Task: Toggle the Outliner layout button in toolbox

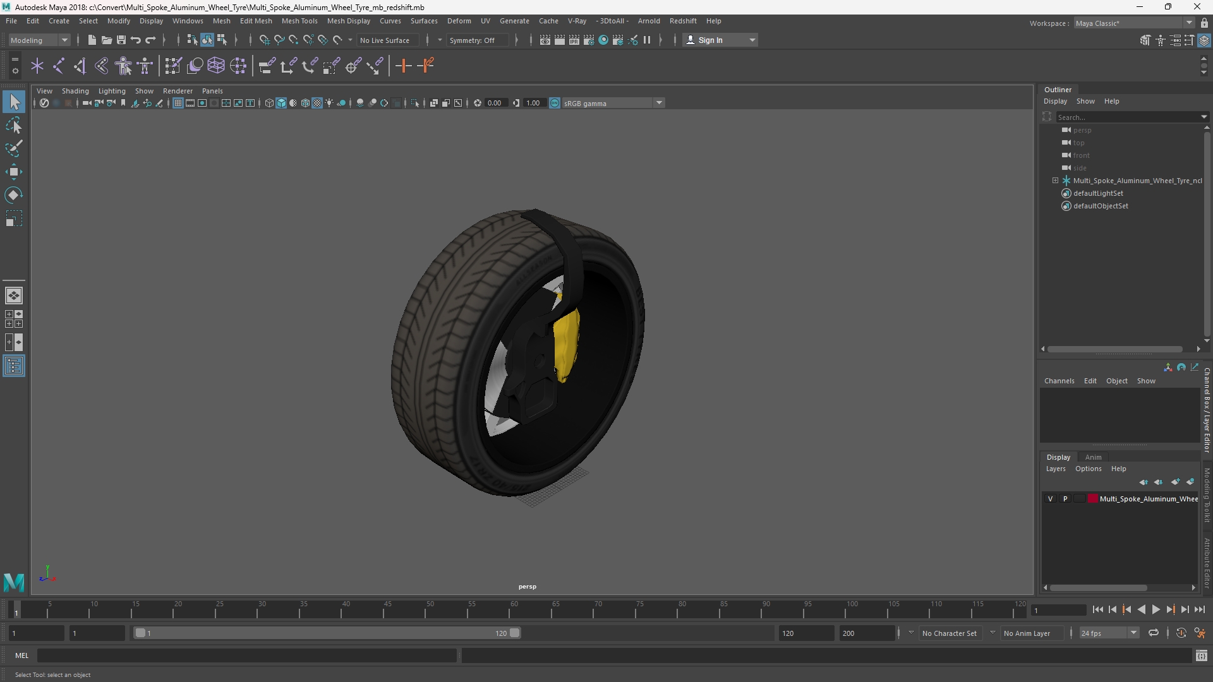Action: coord(14,366)
